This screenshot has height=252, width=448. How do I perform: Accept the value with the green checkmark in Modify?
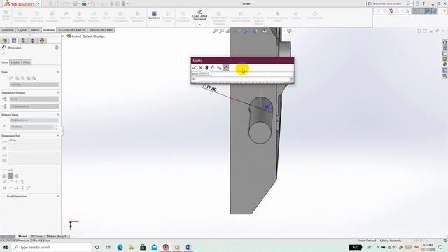194,68
